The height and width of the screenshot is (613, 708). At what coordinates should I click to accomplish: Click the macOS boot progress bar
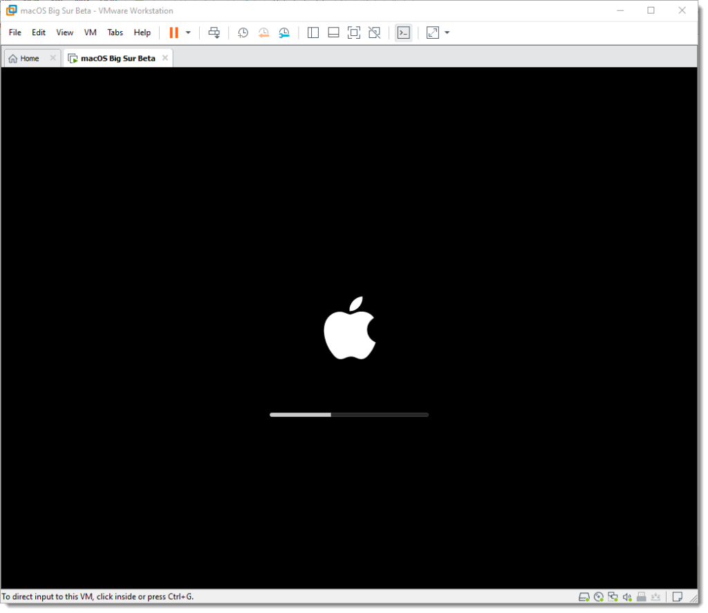349,415
